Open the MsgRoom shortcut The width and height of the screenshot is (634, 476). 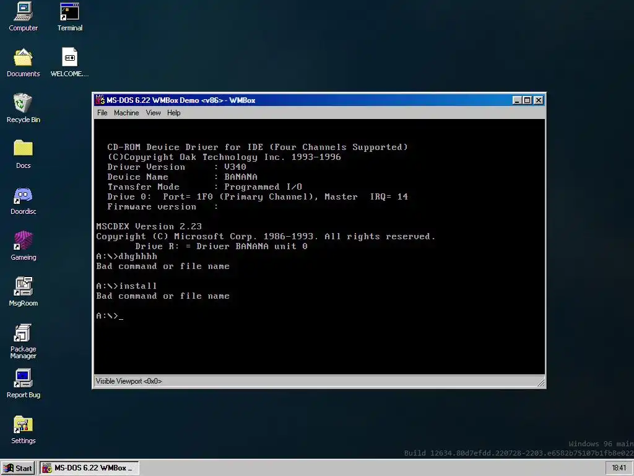point(23,291)
